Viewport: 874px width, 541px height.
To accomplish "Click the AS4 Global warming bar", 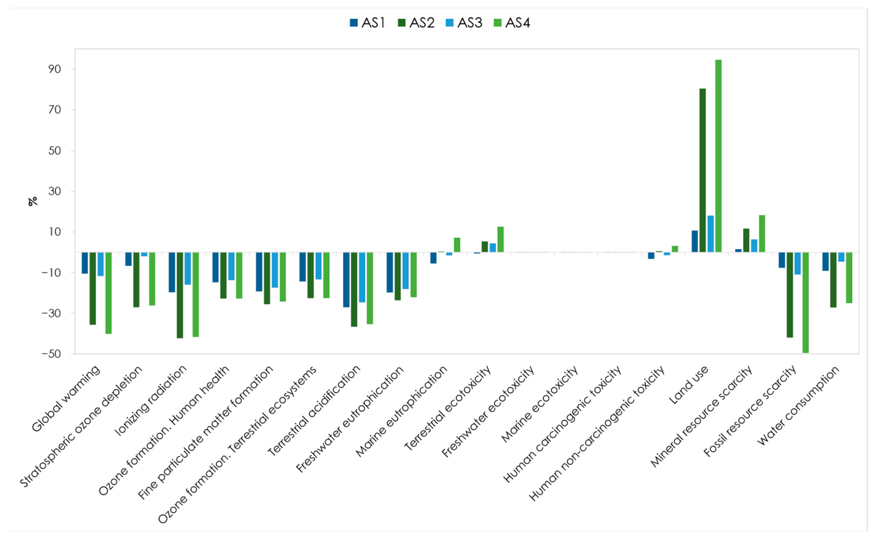I will pyautogui.click(x=109, y=293).
